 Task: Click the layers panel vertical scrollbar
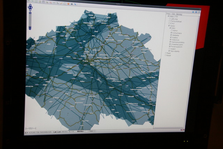[191, 71]
